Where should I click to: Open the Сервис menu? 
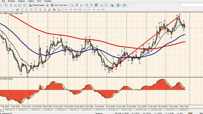point(31,1)
